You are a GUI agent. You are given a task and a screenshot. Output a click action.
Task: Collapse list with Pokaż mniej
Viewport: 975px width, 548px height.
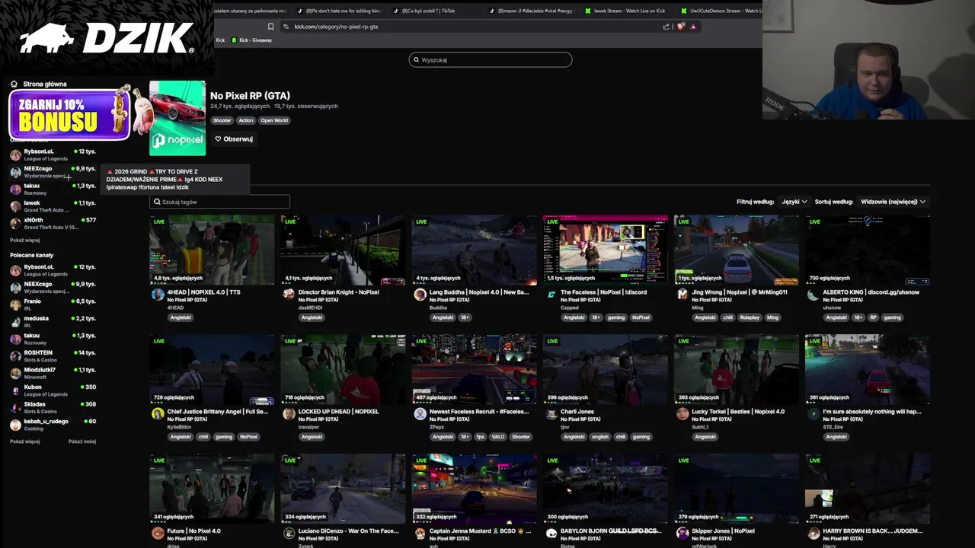click(x=82, y=441)
